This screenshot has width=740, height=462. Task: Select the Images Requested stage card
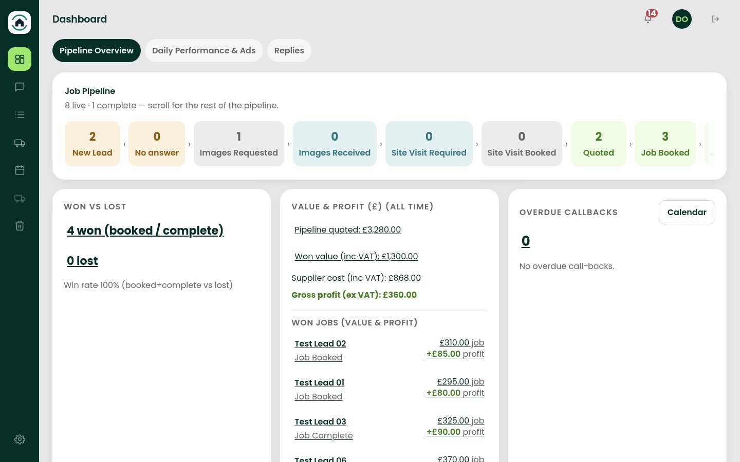pos(239,144)
